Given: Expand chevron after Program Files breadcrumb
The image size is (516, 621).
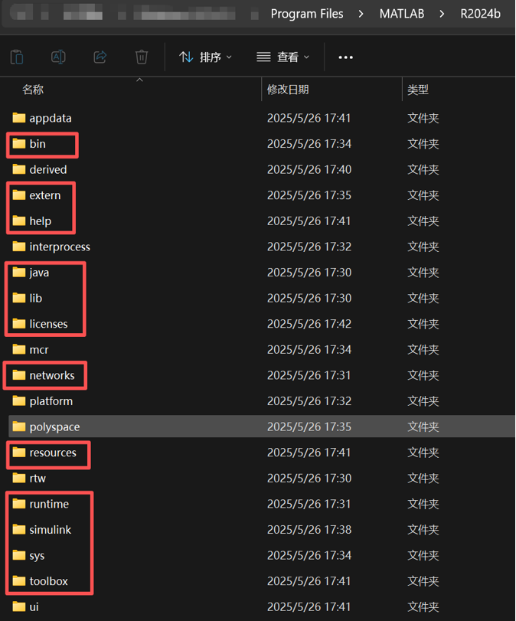Looking at the screenshot, I should pos(361,14).
